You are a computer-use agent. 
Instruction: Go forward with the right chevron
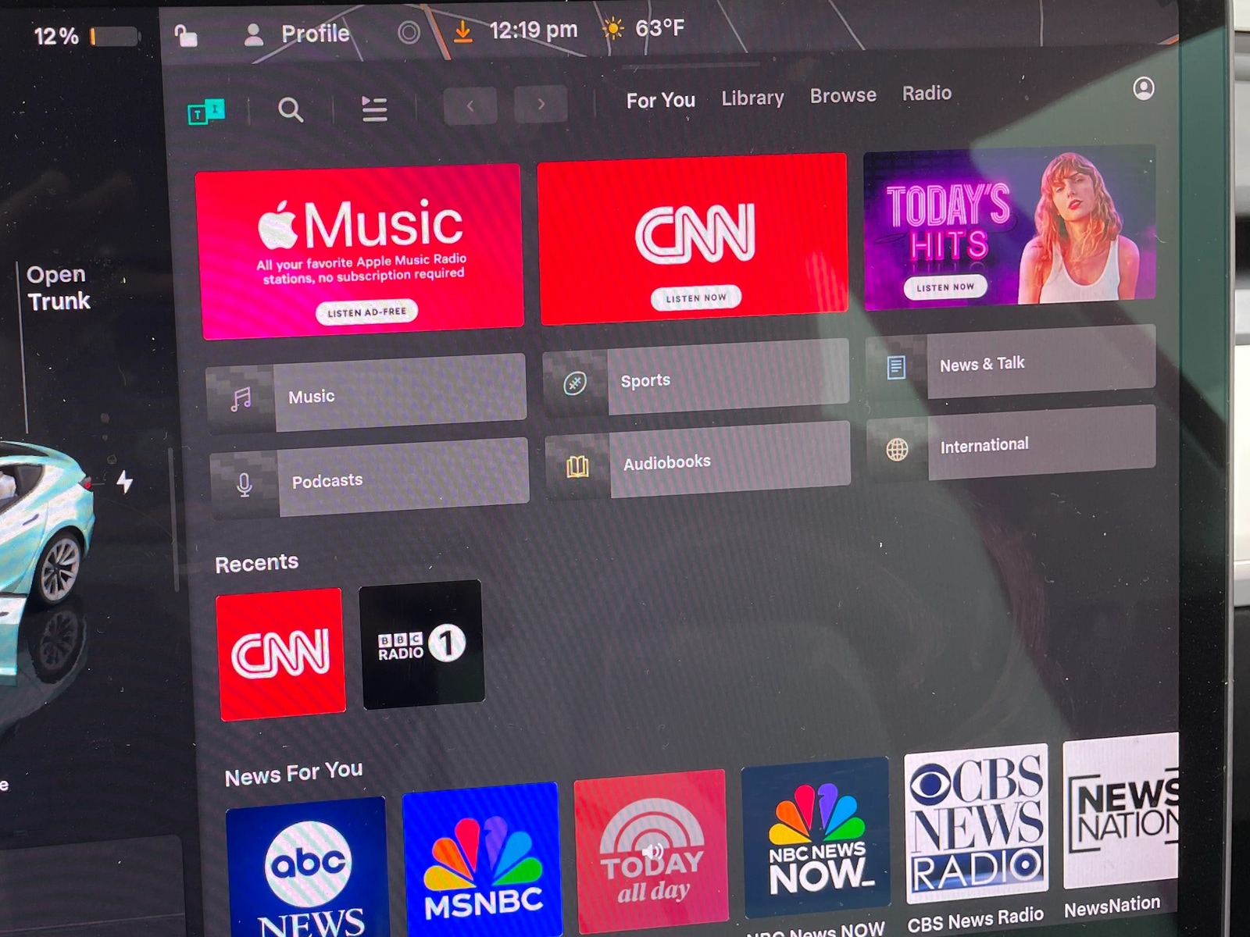pos(541,104)
